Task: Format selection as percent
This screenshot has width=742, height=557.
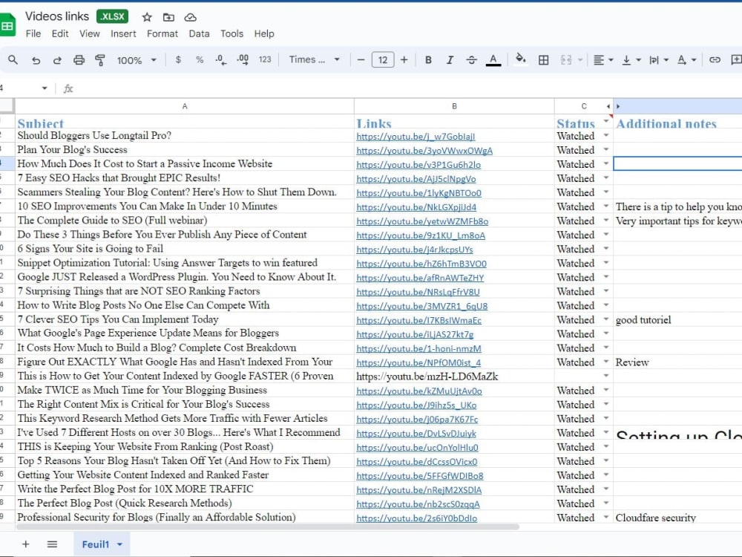Action: 199,59
